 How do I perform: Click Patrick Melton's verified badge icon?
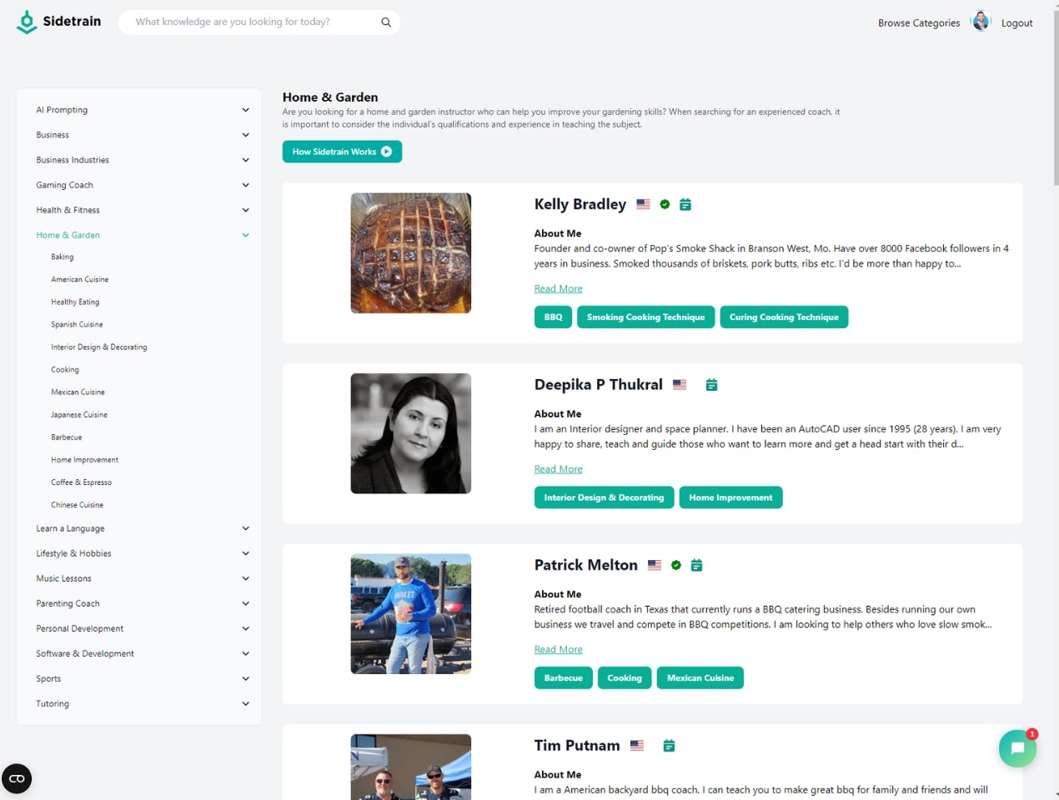[676, 565]
